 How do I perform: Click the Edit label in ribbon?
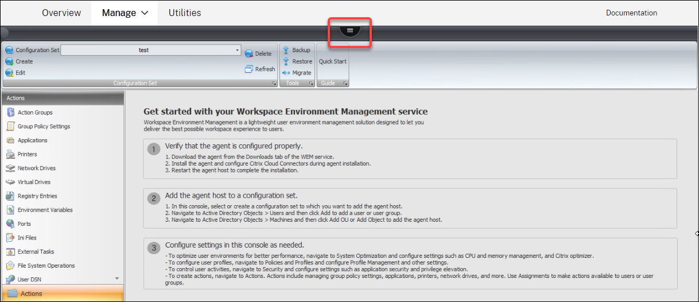tap(20, 73)
